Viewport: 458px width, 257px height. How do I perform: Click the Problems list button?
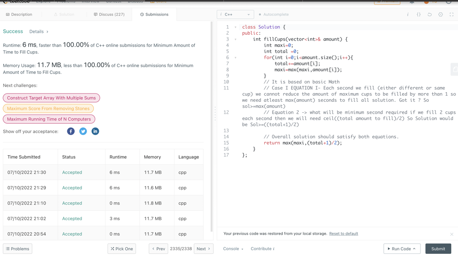click(x=17, y=249)
